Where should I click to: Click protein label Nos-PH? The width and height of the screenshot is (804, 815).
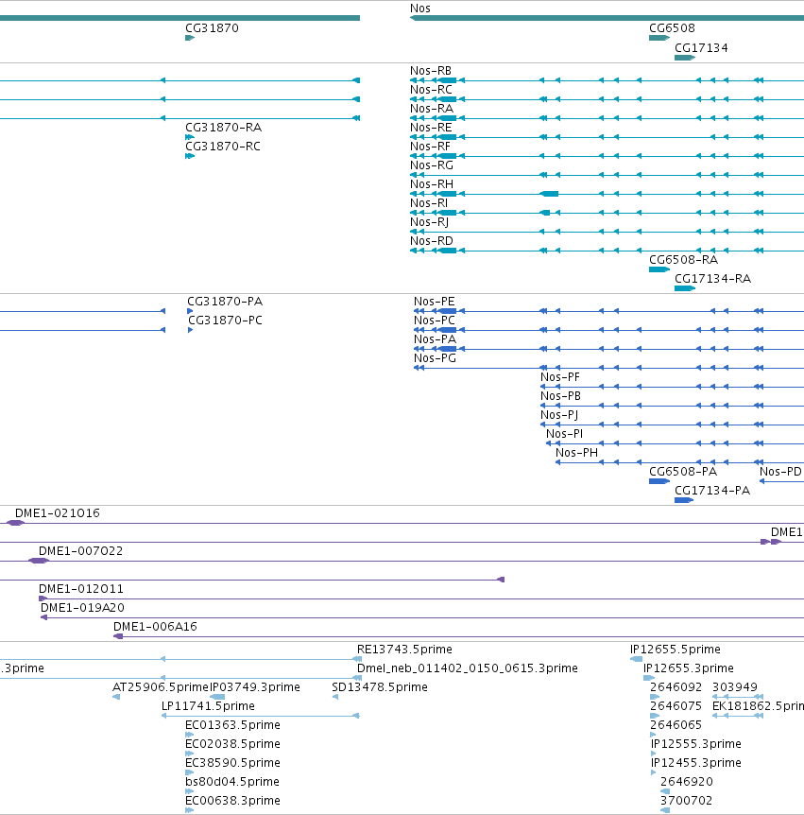pos(576,453)
